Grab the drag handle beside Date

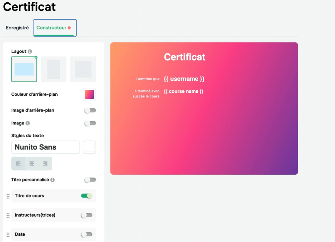(x=7, y=234)
